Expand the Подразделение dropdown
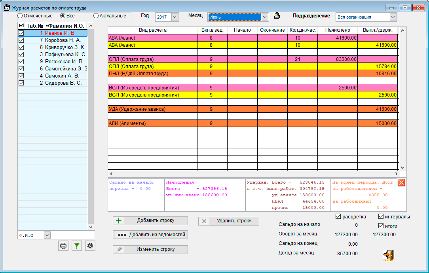This screenshot has width=429, height=273. click(393, 17)
